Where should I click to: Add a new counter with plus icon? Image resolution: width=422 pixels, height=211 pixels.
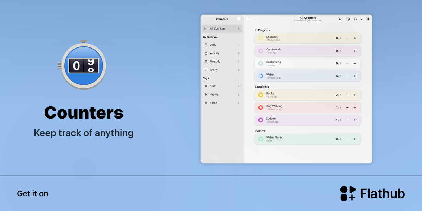248,19
